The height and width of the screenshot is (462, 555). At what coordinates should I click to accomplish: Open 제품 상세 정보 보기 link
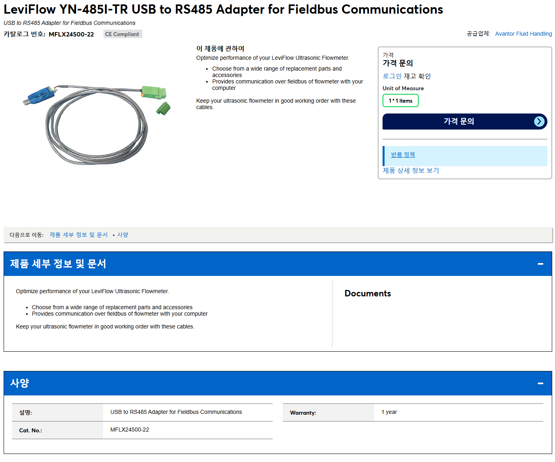411,170
